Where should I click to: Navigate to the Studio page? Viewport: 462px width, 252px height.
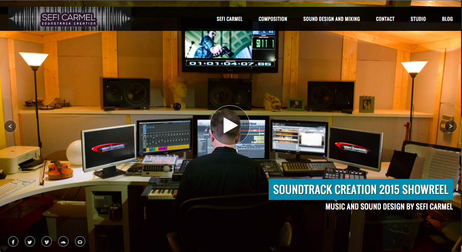click(418, 19)
